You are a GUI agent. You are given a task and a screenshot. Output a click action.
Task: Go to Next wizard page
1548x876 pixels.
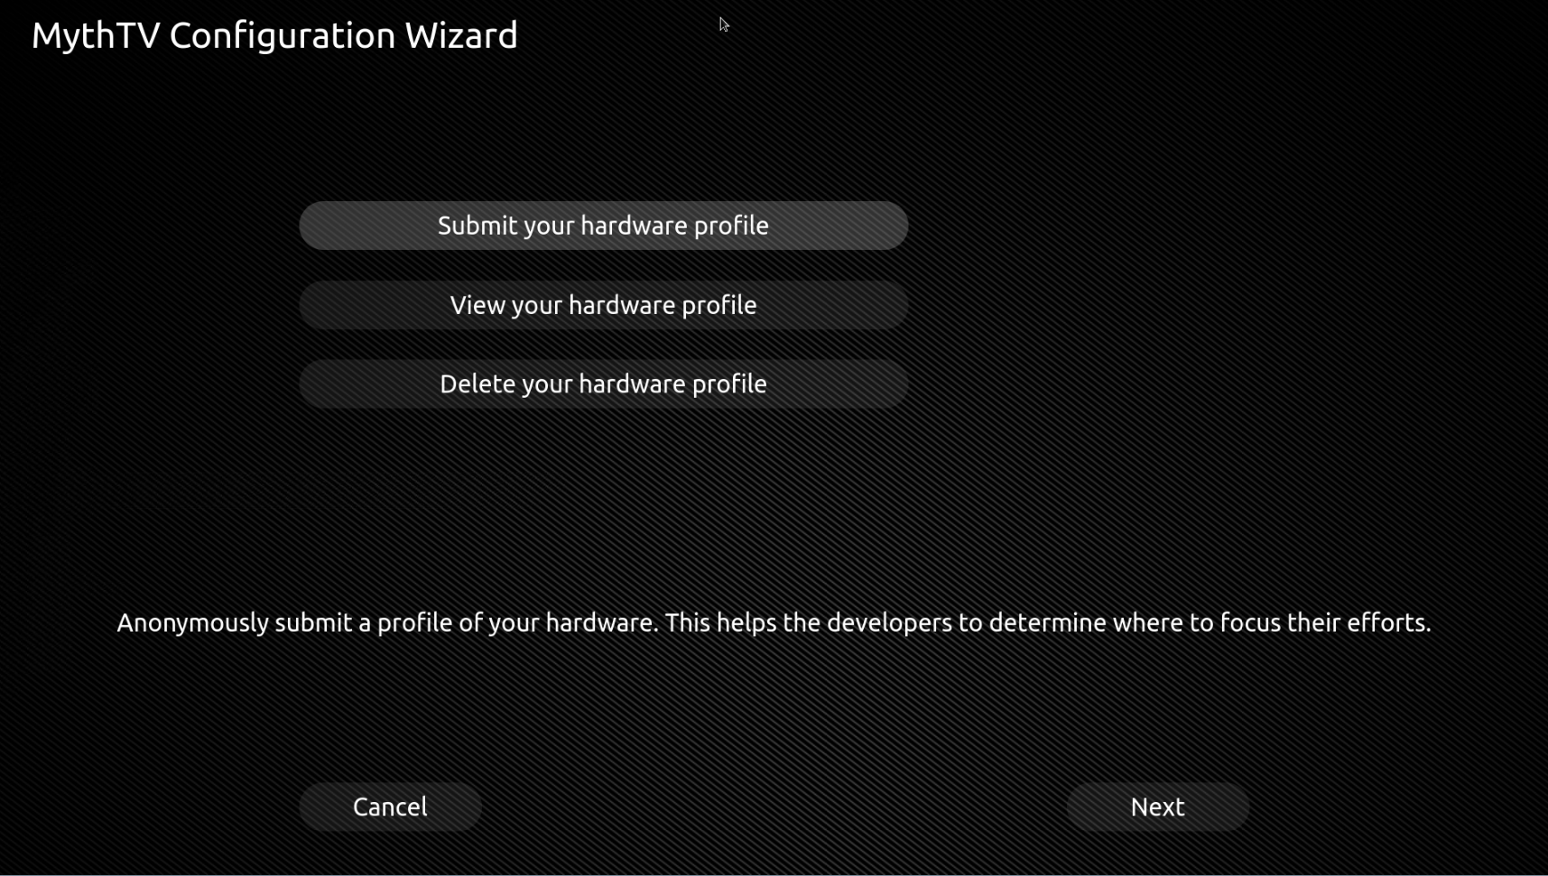point(1157,807)
